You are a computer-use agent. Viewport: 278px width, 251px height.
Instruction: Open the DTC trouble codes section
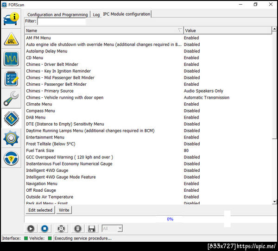[x=11, y=39]
